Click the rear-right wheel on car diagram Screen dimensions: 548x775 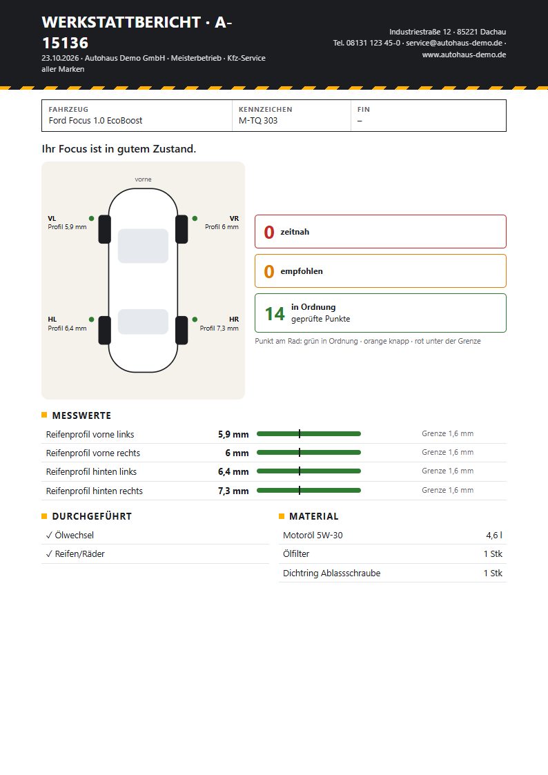(182, 330)
